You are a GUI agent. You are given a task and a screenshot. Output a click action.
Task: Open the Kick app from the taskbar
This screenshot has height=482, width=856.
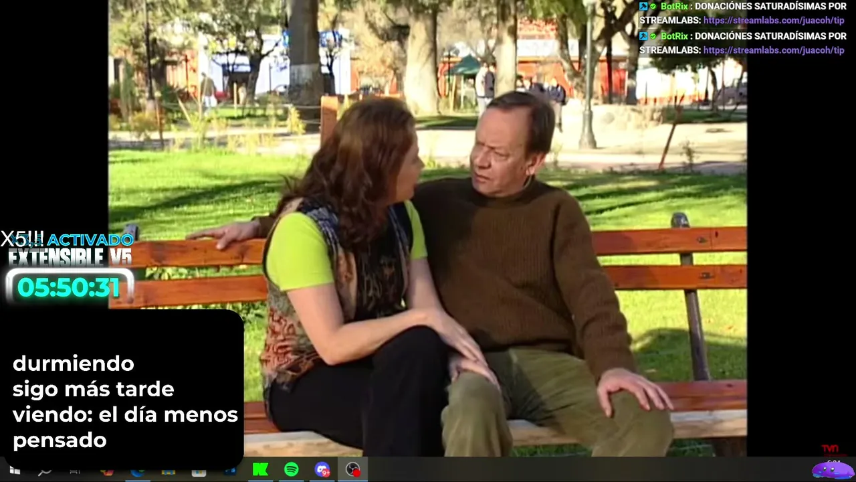(x=260, y=470)
